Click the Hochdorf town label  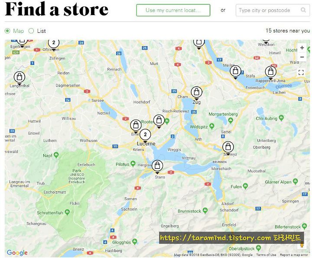(142, 102)
